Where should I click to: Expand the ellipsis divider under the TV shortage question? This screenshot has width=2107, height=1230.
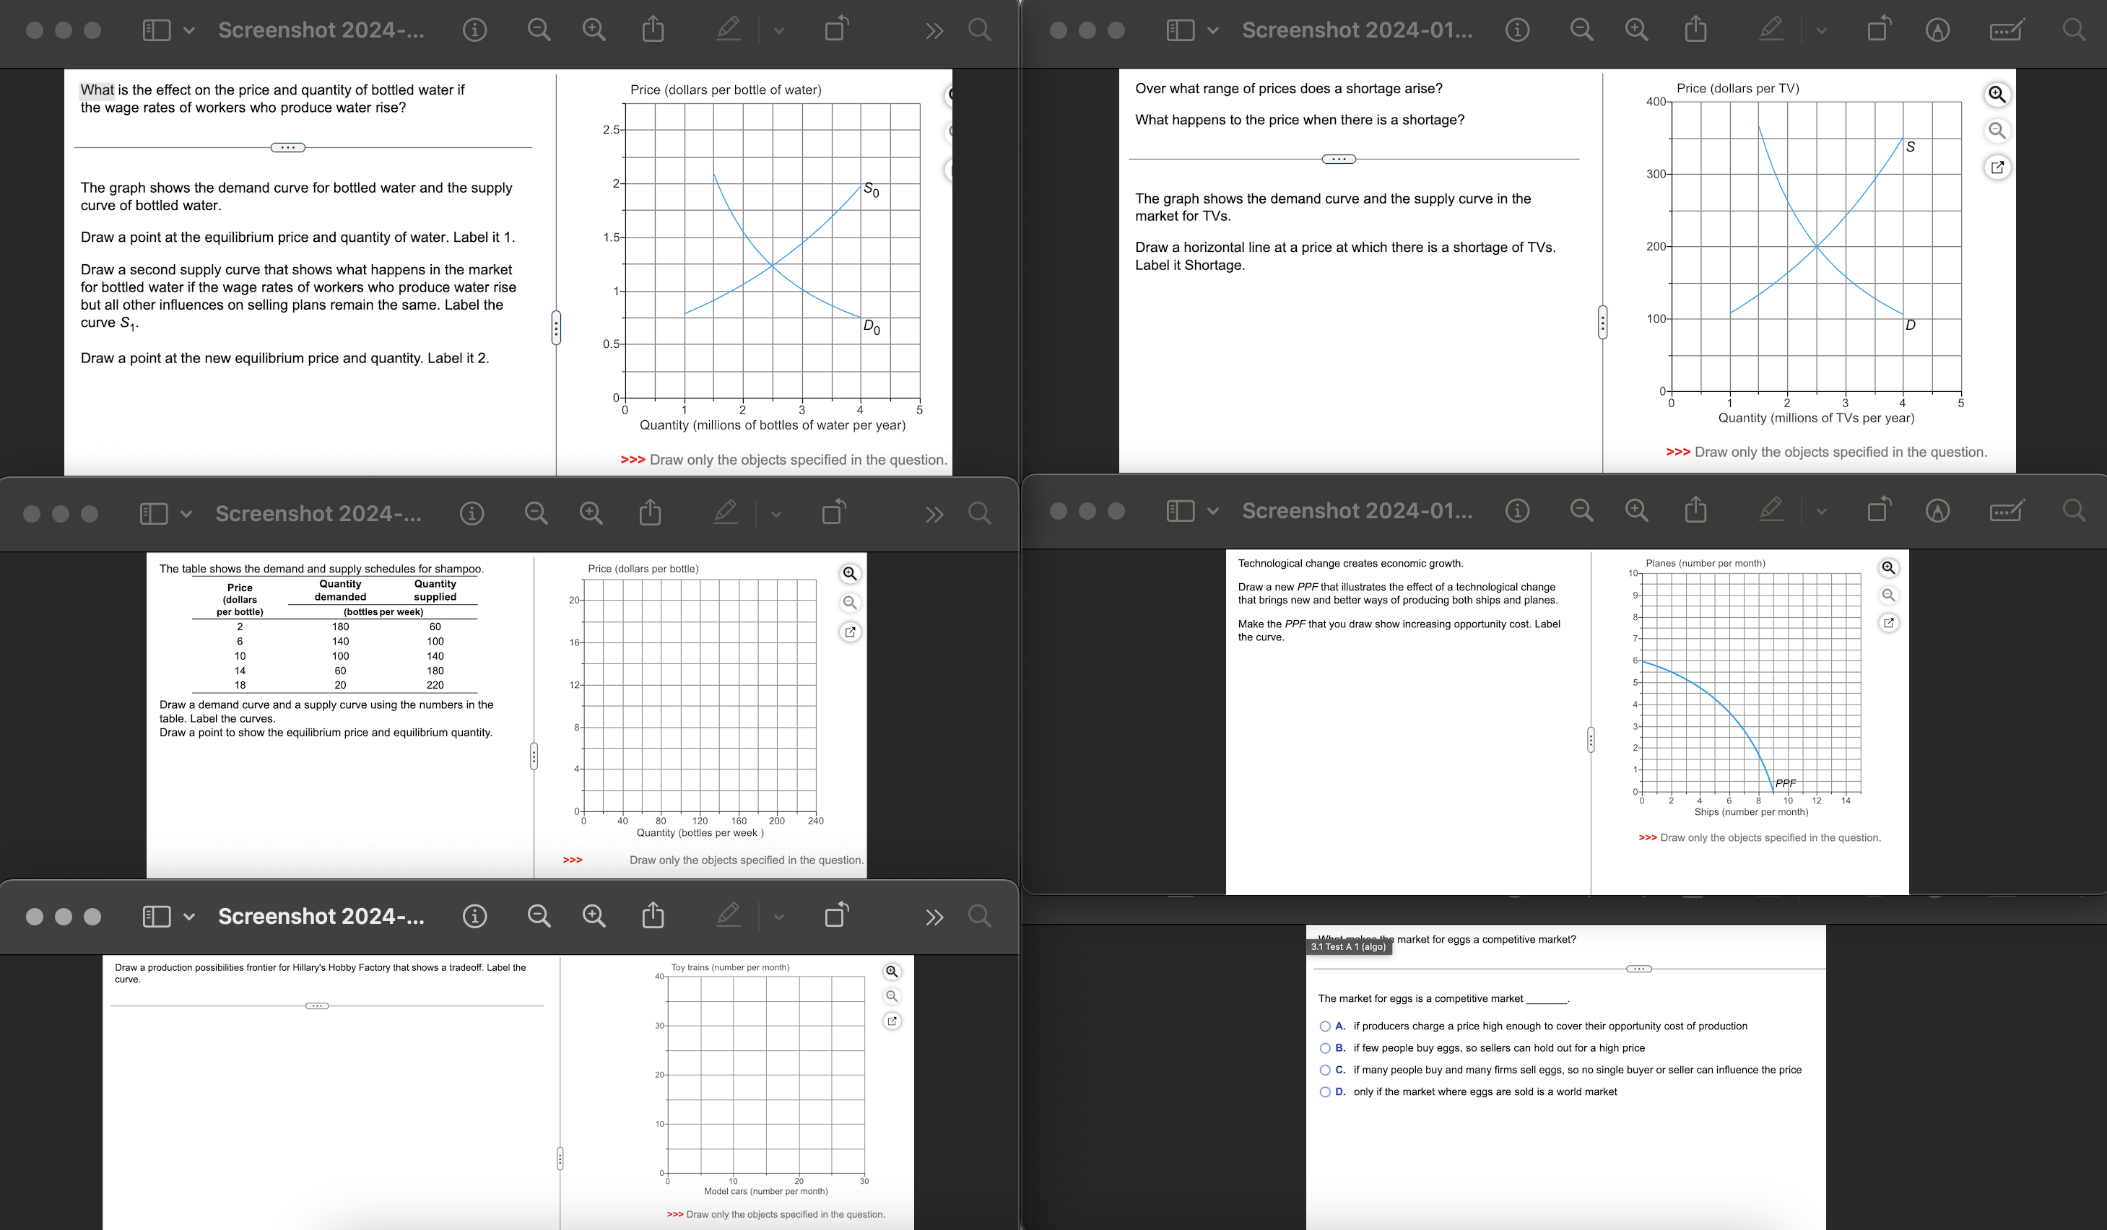[x=1338, y=159]
